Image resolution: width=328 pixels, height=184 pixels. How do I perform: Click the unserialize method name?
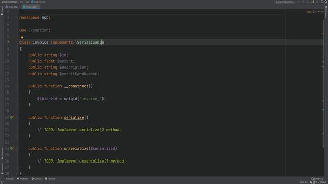pyautogui.click(x=76, y=149)
